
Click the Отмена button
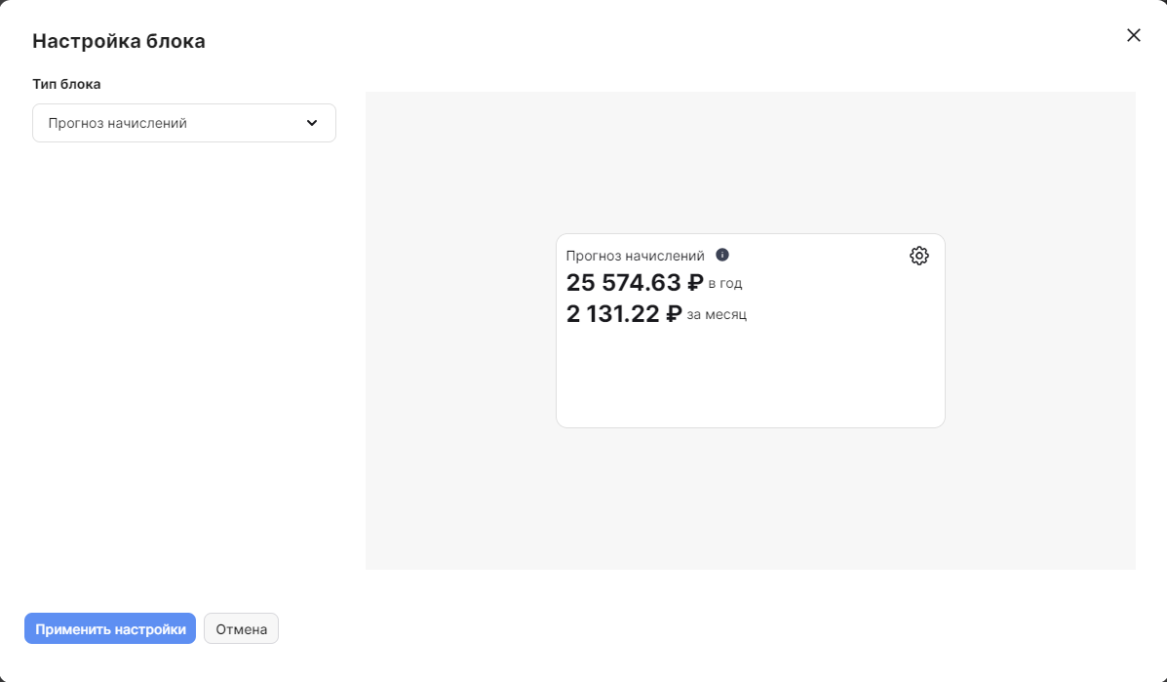[241, 629]
